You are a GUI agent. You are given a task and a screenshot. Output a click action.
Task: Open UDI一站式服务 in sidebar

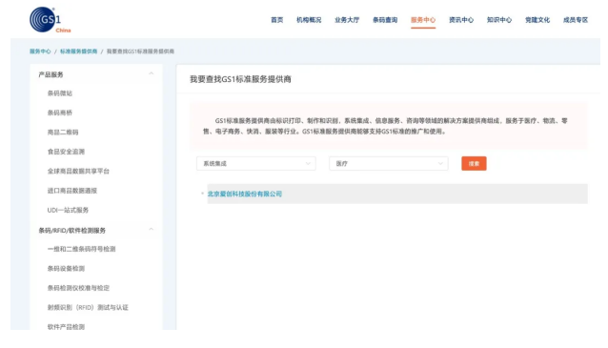coord(68,210)
